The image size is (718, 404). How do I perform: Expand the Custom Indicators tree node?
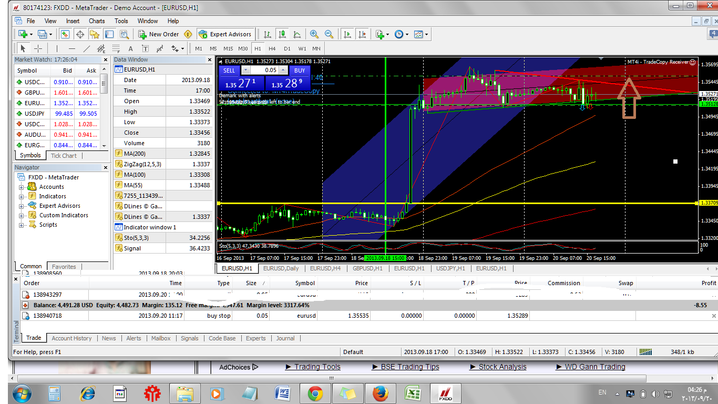tap(22, 215)
